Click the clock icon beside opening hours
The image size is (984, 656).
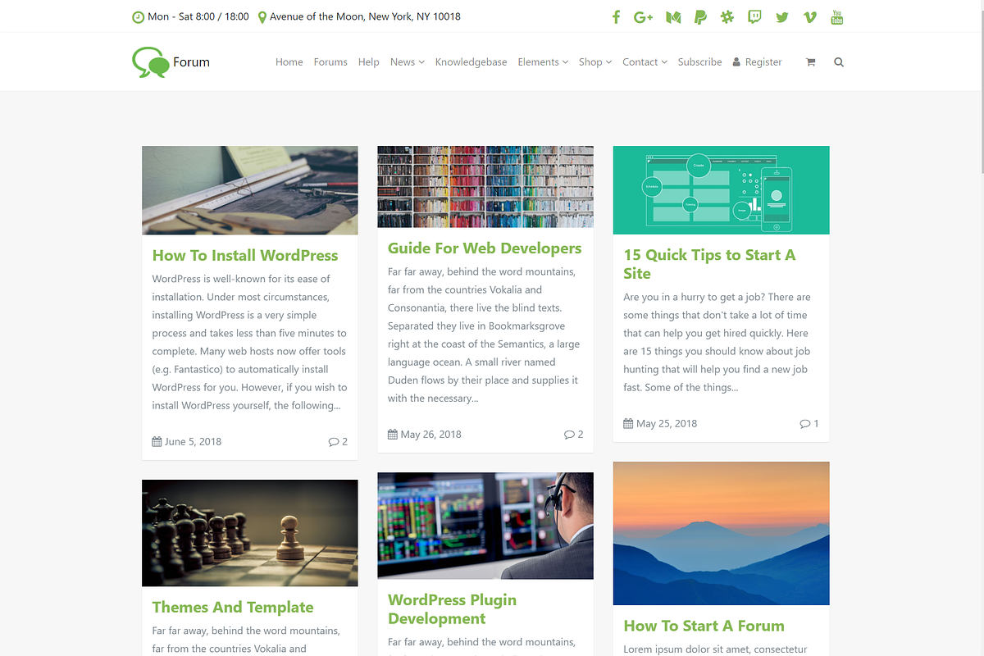pos(138,16)
